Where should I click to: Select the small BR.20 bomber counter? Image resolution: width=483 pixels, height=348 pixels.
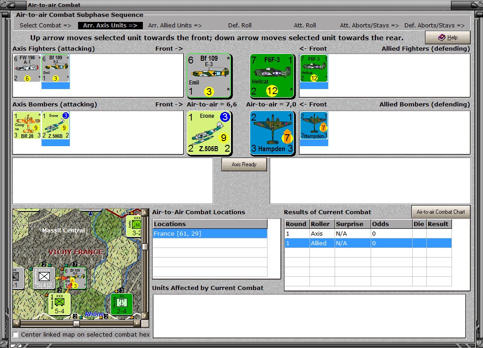click(x=27, y=126)
